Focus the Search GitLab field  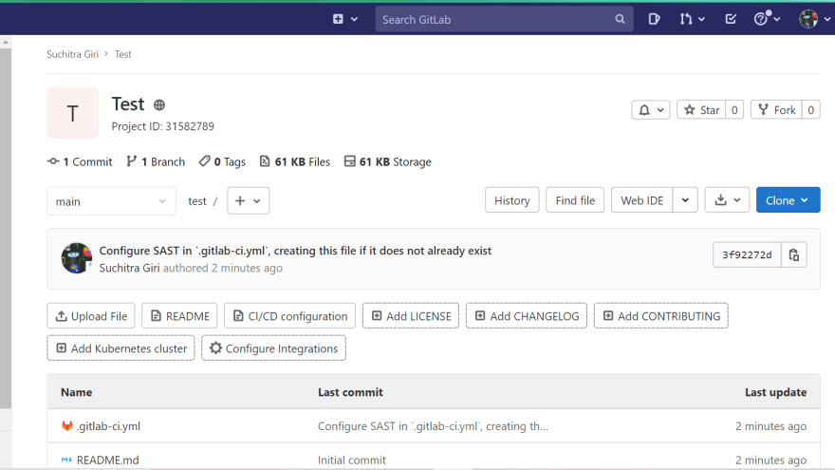pyautogui.click(x=504, y=19)
